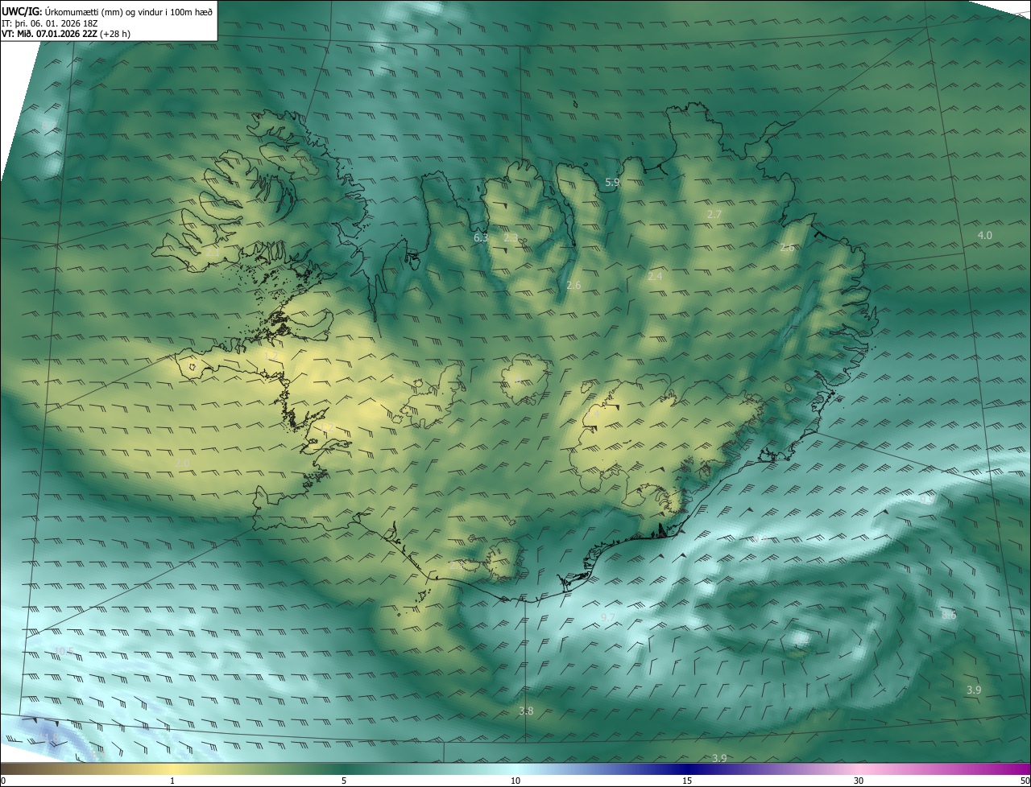Viewport: 1031px width, 787px height.
Task: Click the 6.3 value label on the map
Action: coord(481,237)
